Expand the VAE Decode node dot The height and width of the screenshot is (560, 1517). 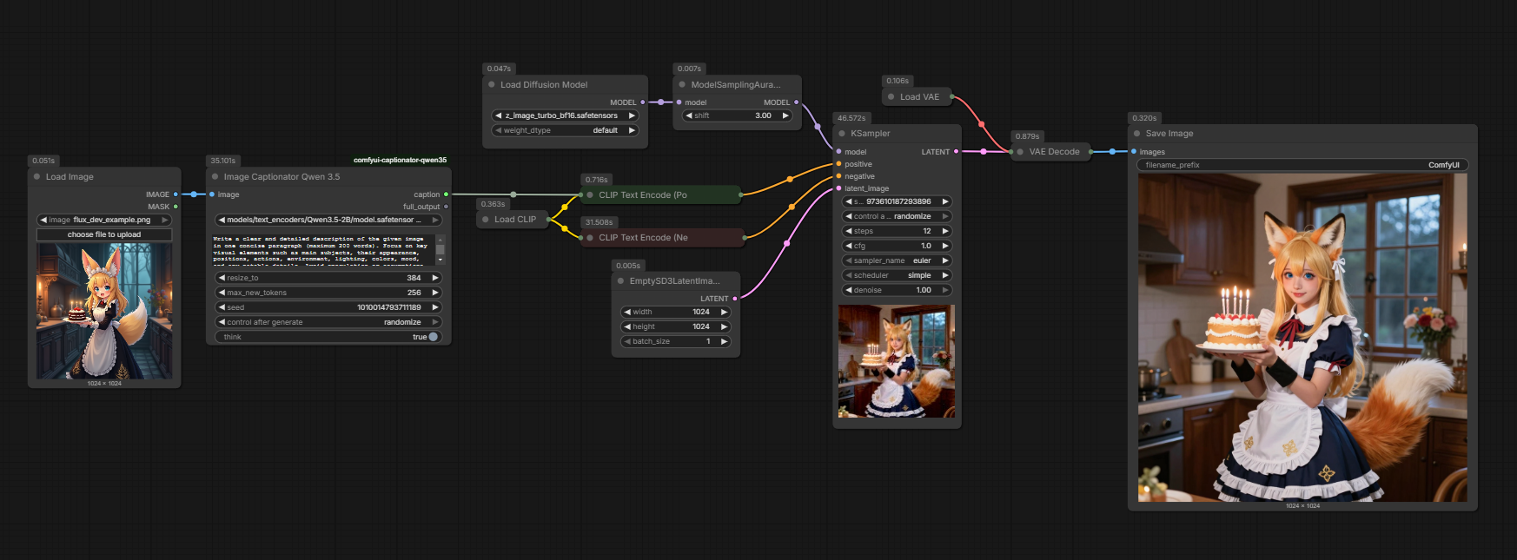(1020, 151)
